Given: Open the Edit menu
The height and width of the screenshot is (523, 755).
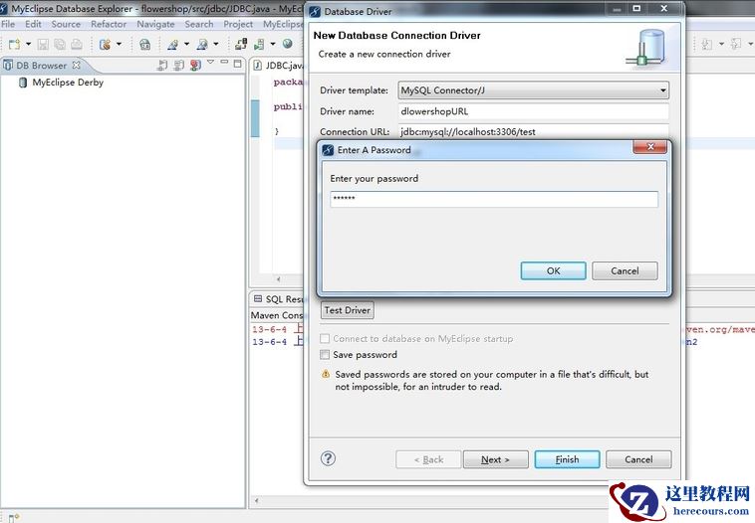Looking at the screenshot, I should point(33,24).
